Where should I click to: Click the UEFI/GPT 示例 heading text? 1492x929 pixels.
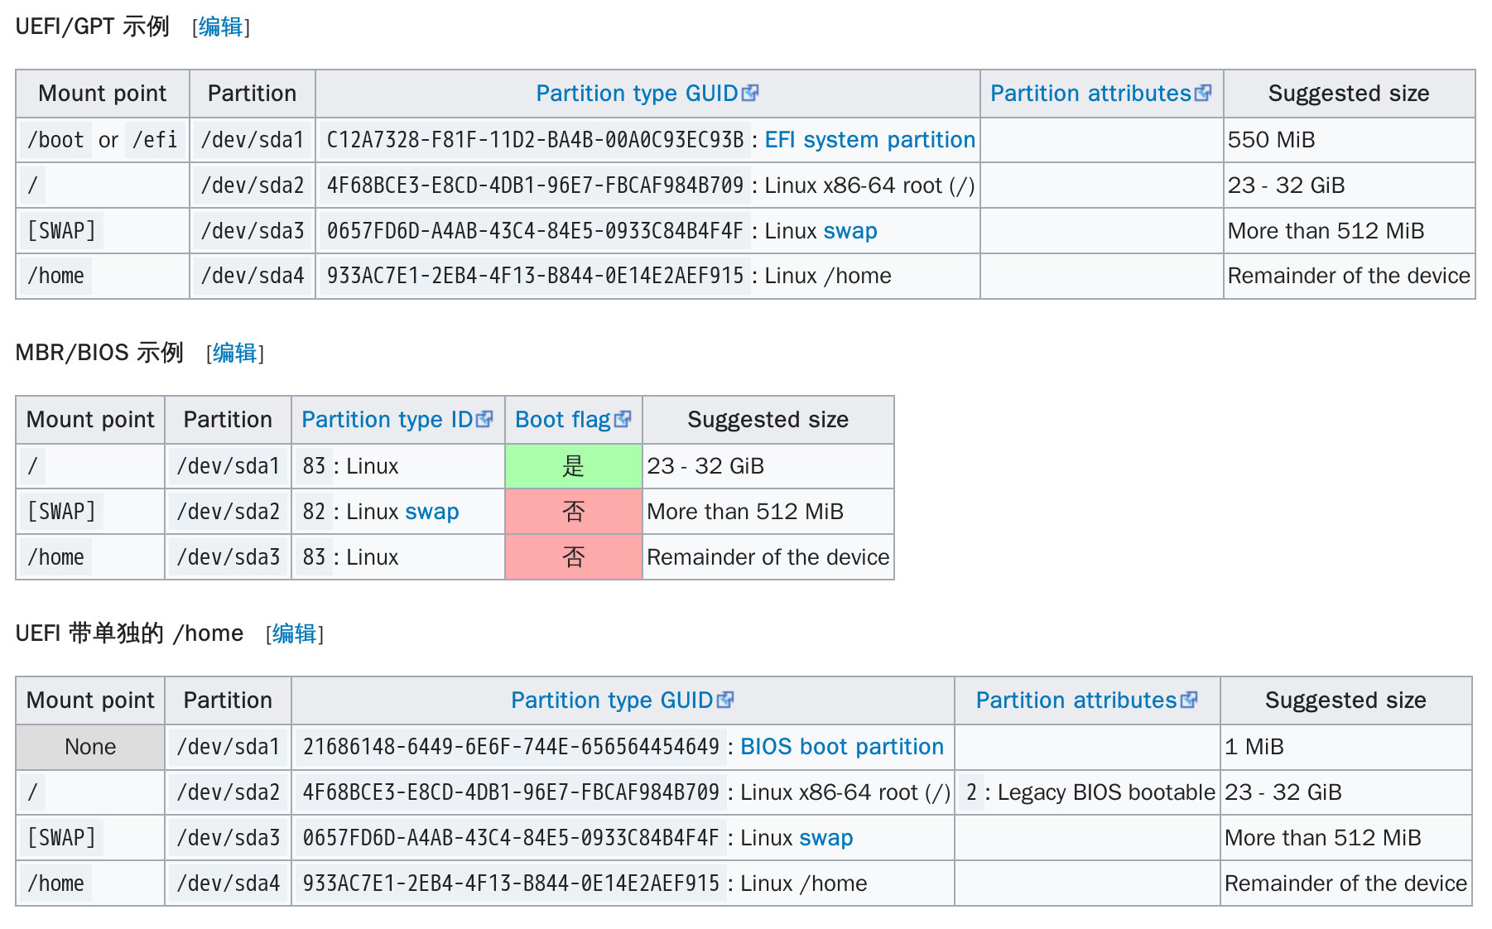(x=93, y=26)
